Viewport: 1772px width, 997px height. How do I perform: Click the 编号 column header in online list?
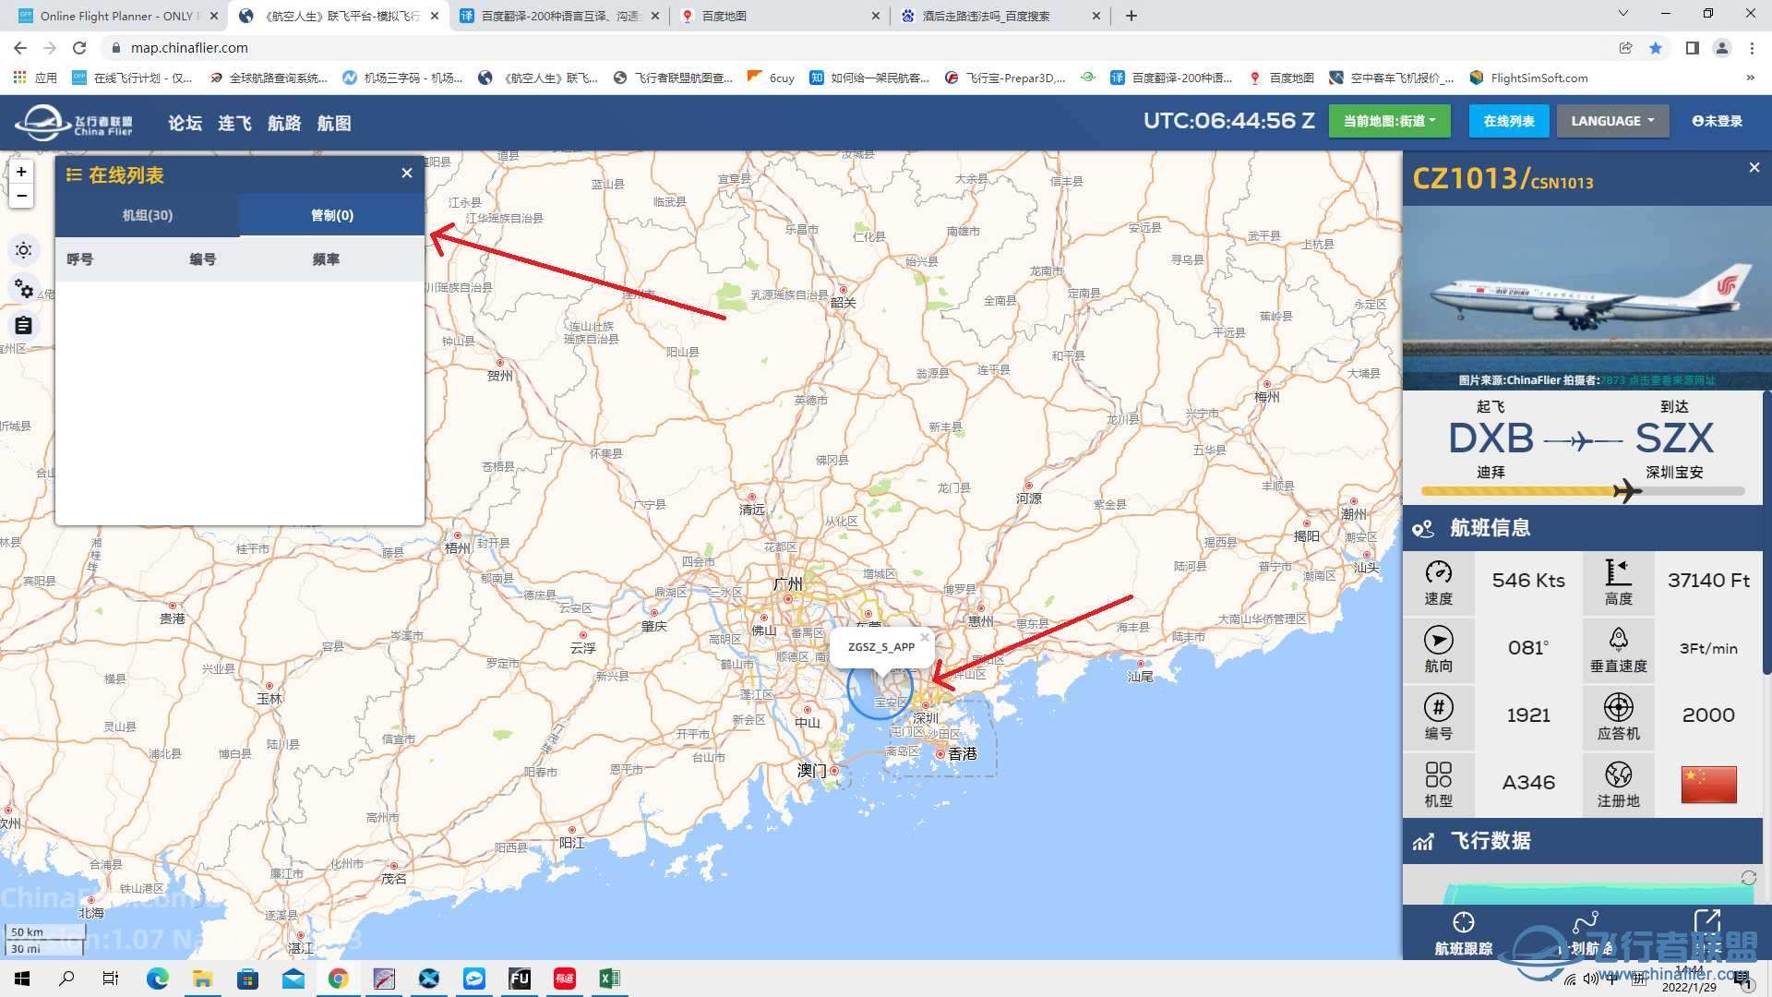click(x=203, y=259)
